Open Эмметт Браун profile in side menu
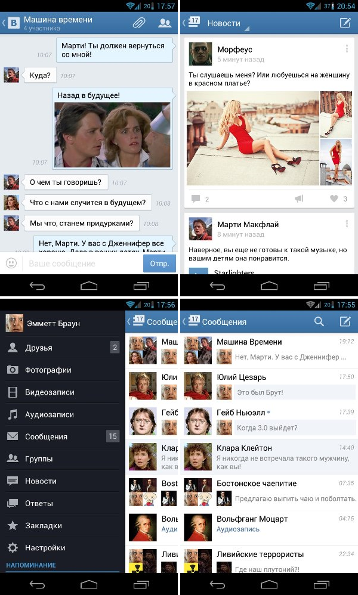The height and width of the screenshot is (595, 358). coord(63,323)
